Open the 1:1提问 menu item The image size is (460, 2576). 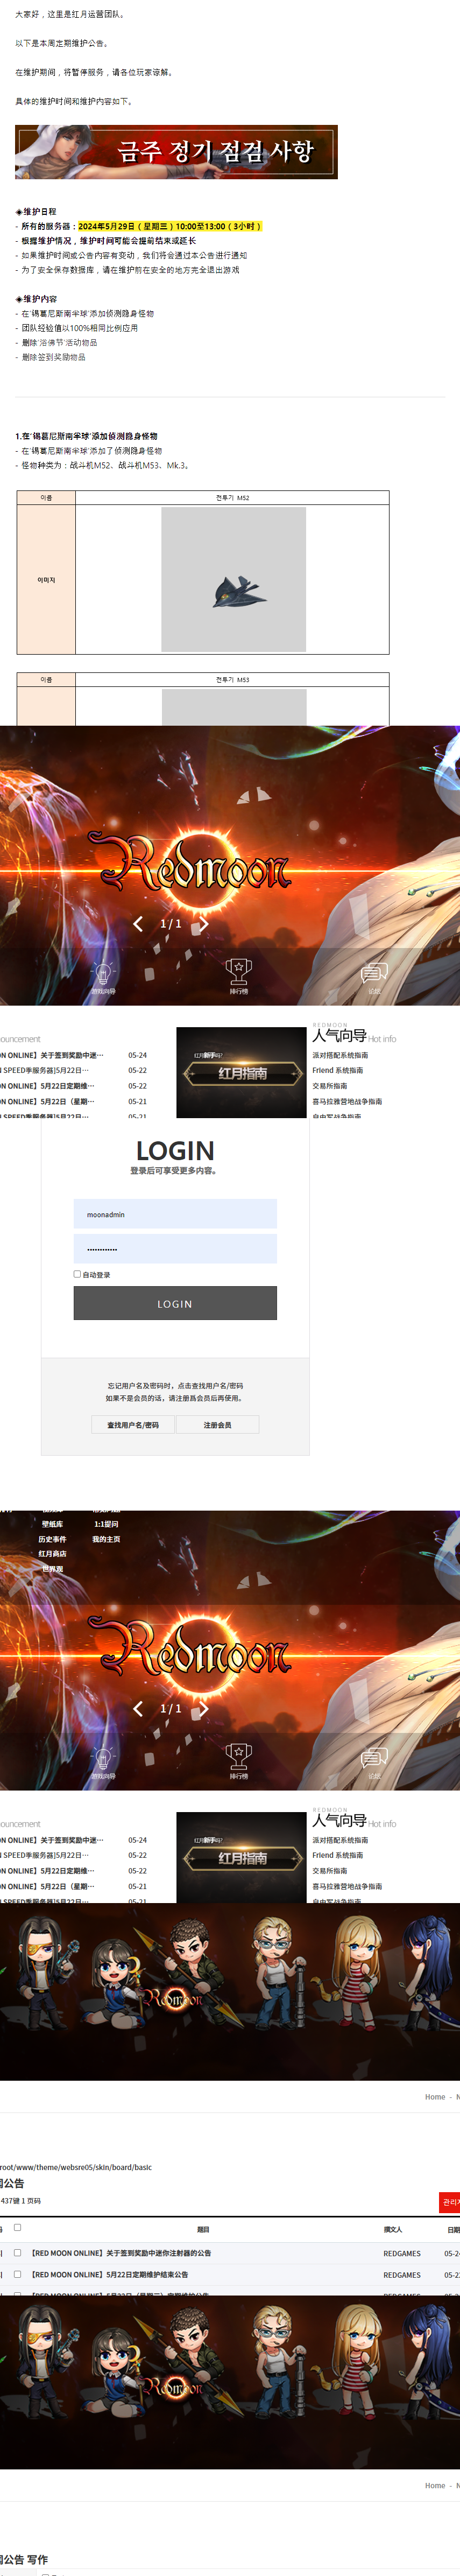coord(106,1524)
